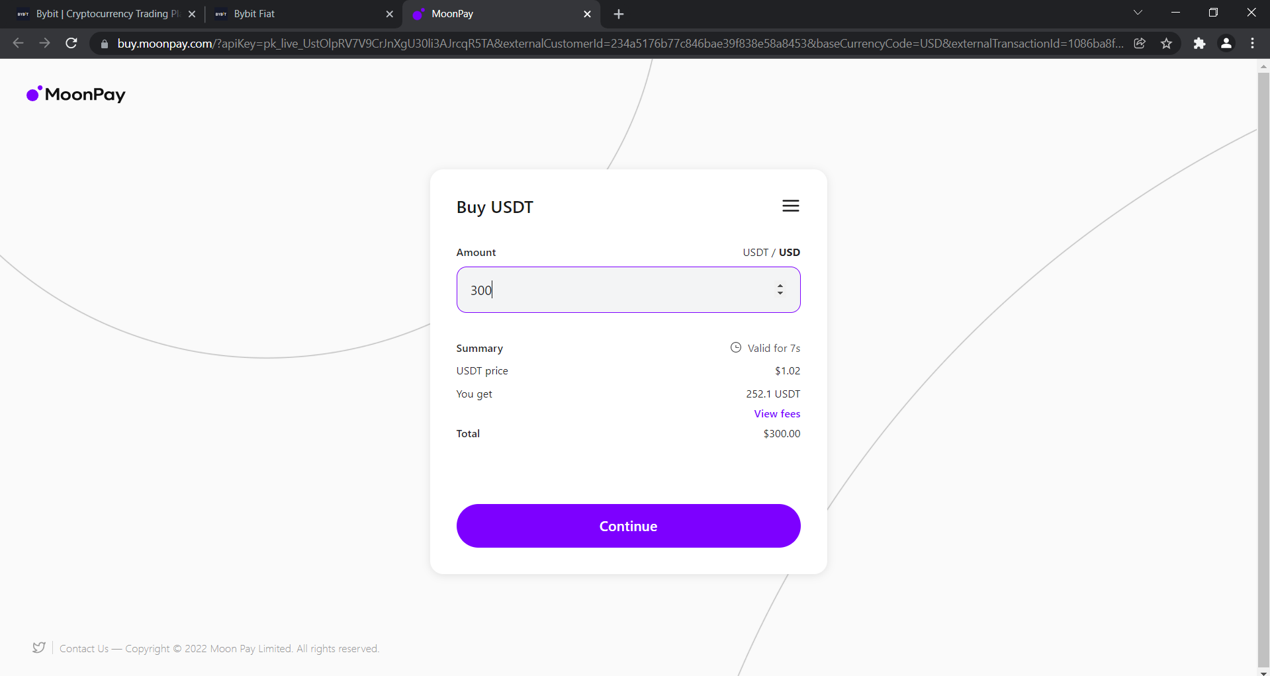Open the View fees link

click(777, 414)
